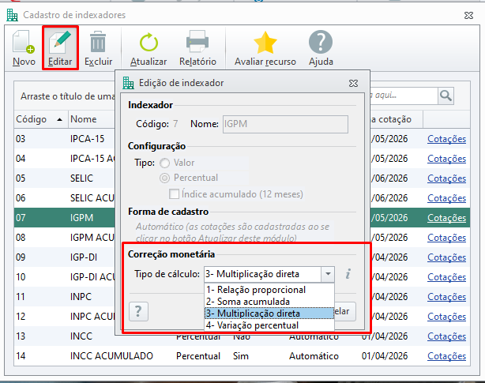The width and height of the screenshot is (485, 383).
Task: Choose 4- Variação percentual option
Action: coord(269,325)
